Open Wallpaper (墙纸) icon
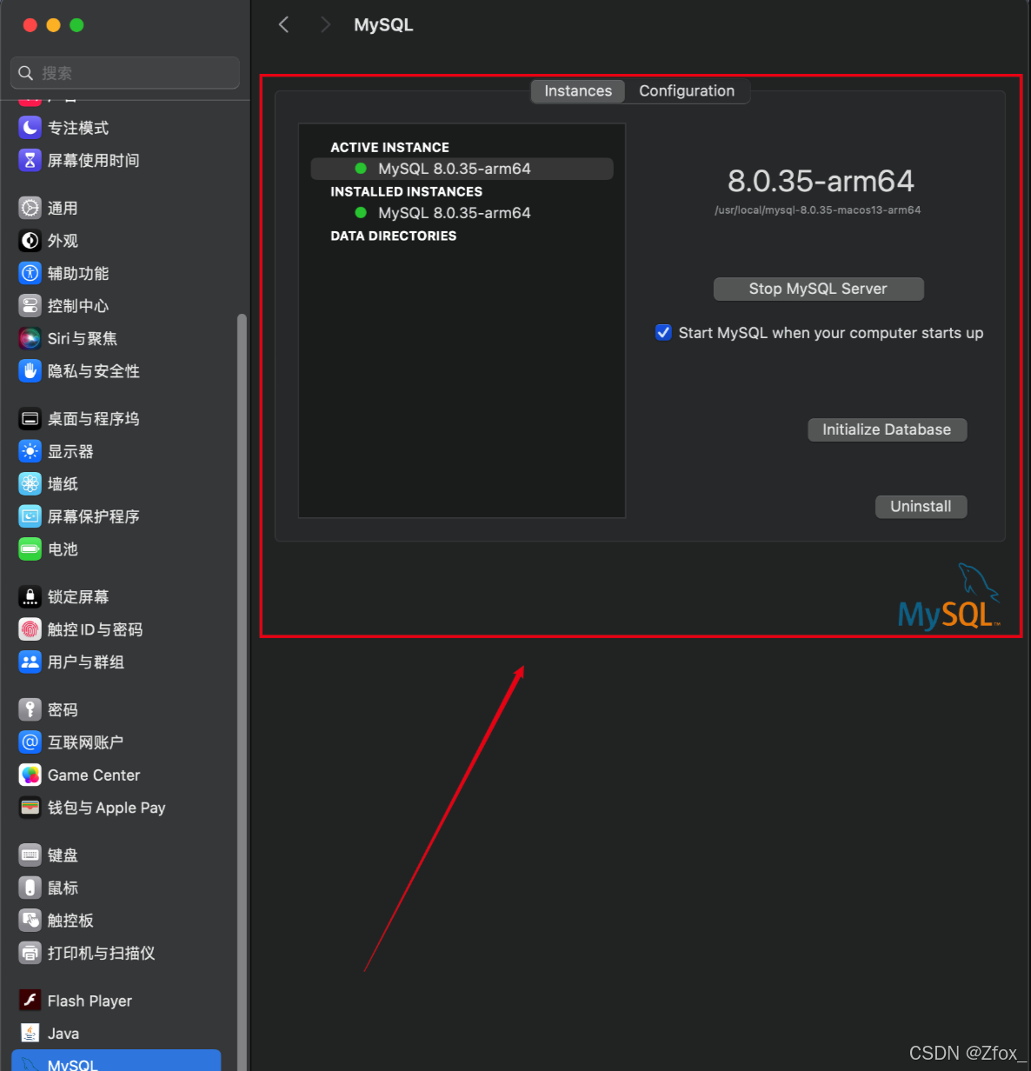1031x1071 pixels. [x=30, y=484]
